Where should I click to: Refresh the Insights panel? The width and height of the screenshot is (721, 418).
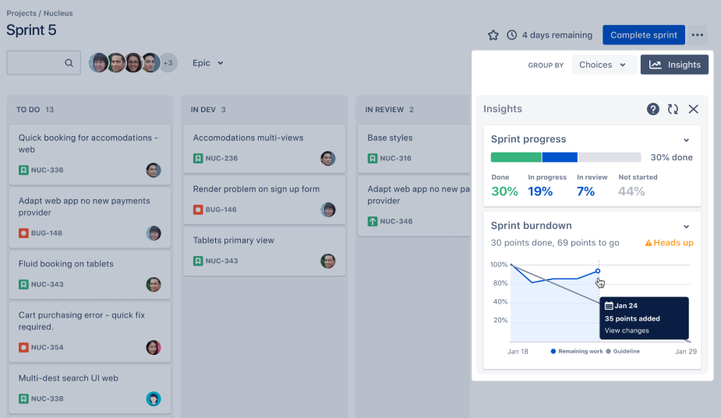point(673,109)
